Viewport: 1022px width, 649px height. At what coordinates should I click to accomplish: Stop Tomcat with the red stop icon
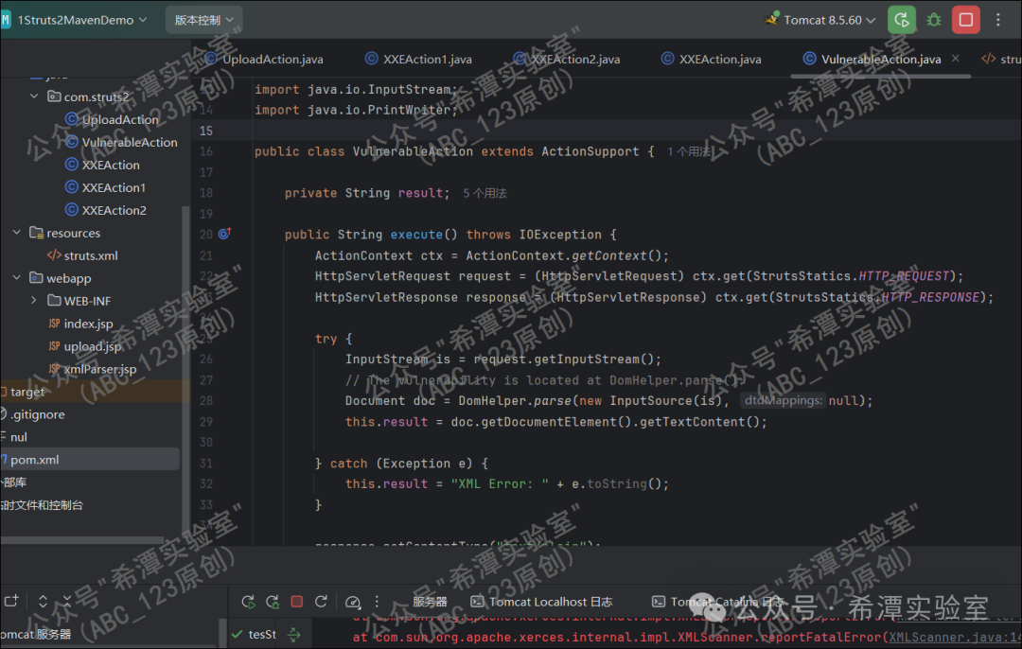[964, 19]
